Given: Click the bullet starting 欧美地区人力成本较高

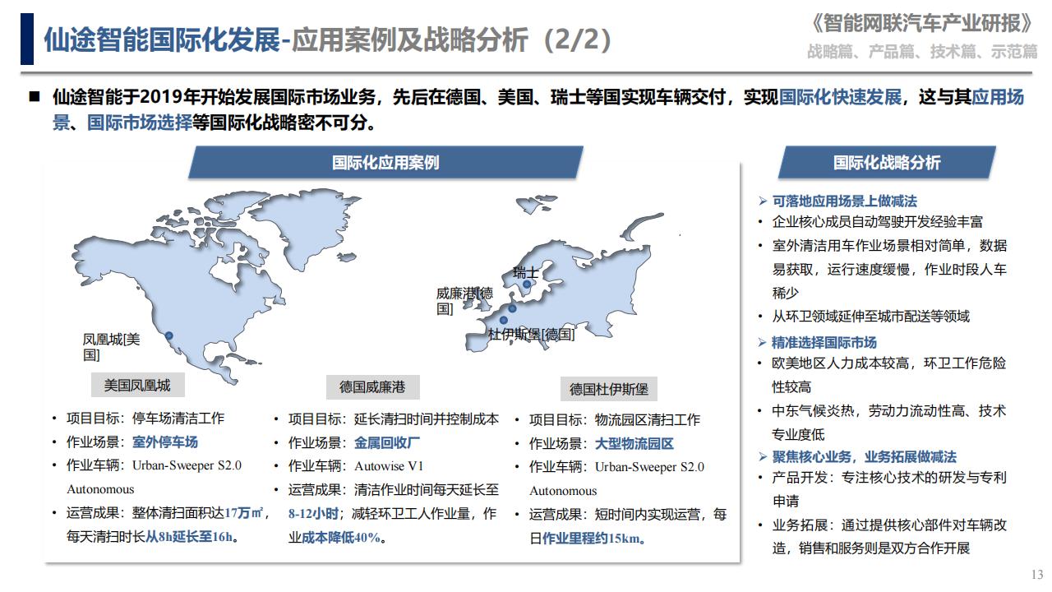Looking at the screenshot, I should (x=888, y=374).
